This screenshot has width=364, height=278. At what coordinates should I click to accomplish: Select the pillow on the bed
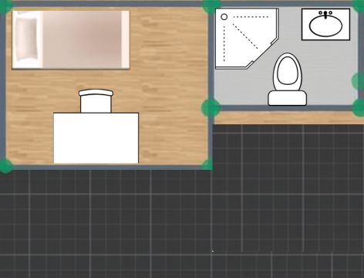tap(26, 39)
